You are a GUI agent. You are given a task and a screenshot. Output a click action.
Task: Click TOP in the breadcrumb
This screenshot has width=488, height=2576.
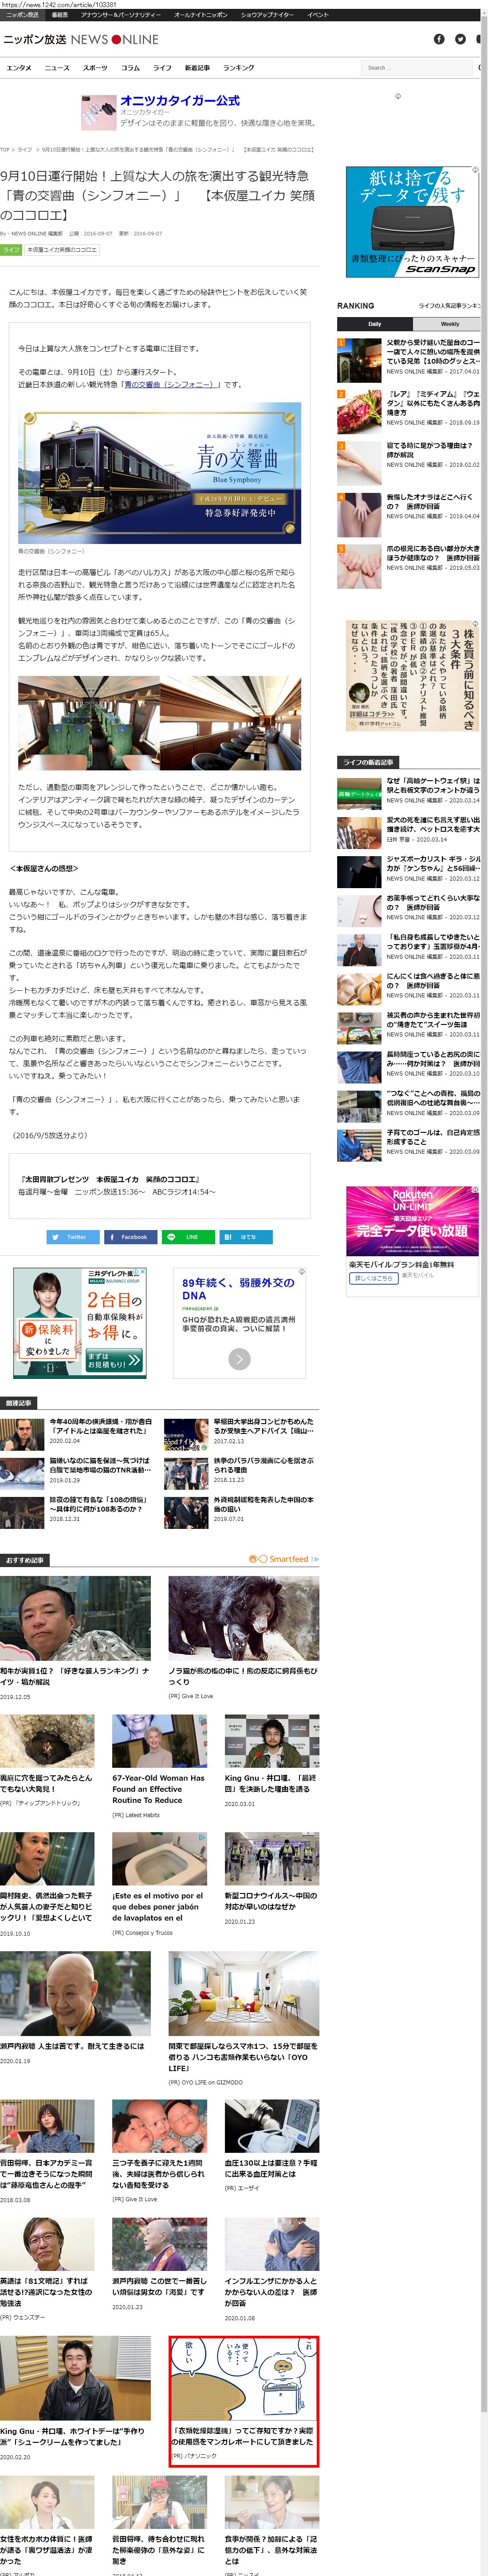tap(5, 149)
